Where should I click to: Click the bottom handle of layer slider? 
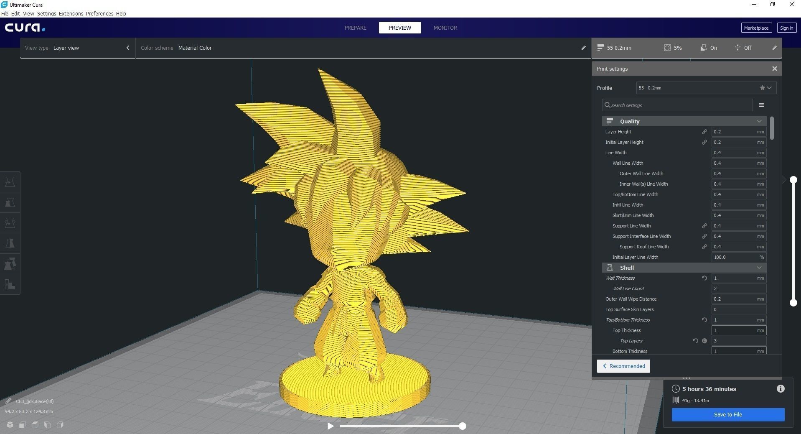click(x=793, y=303)
